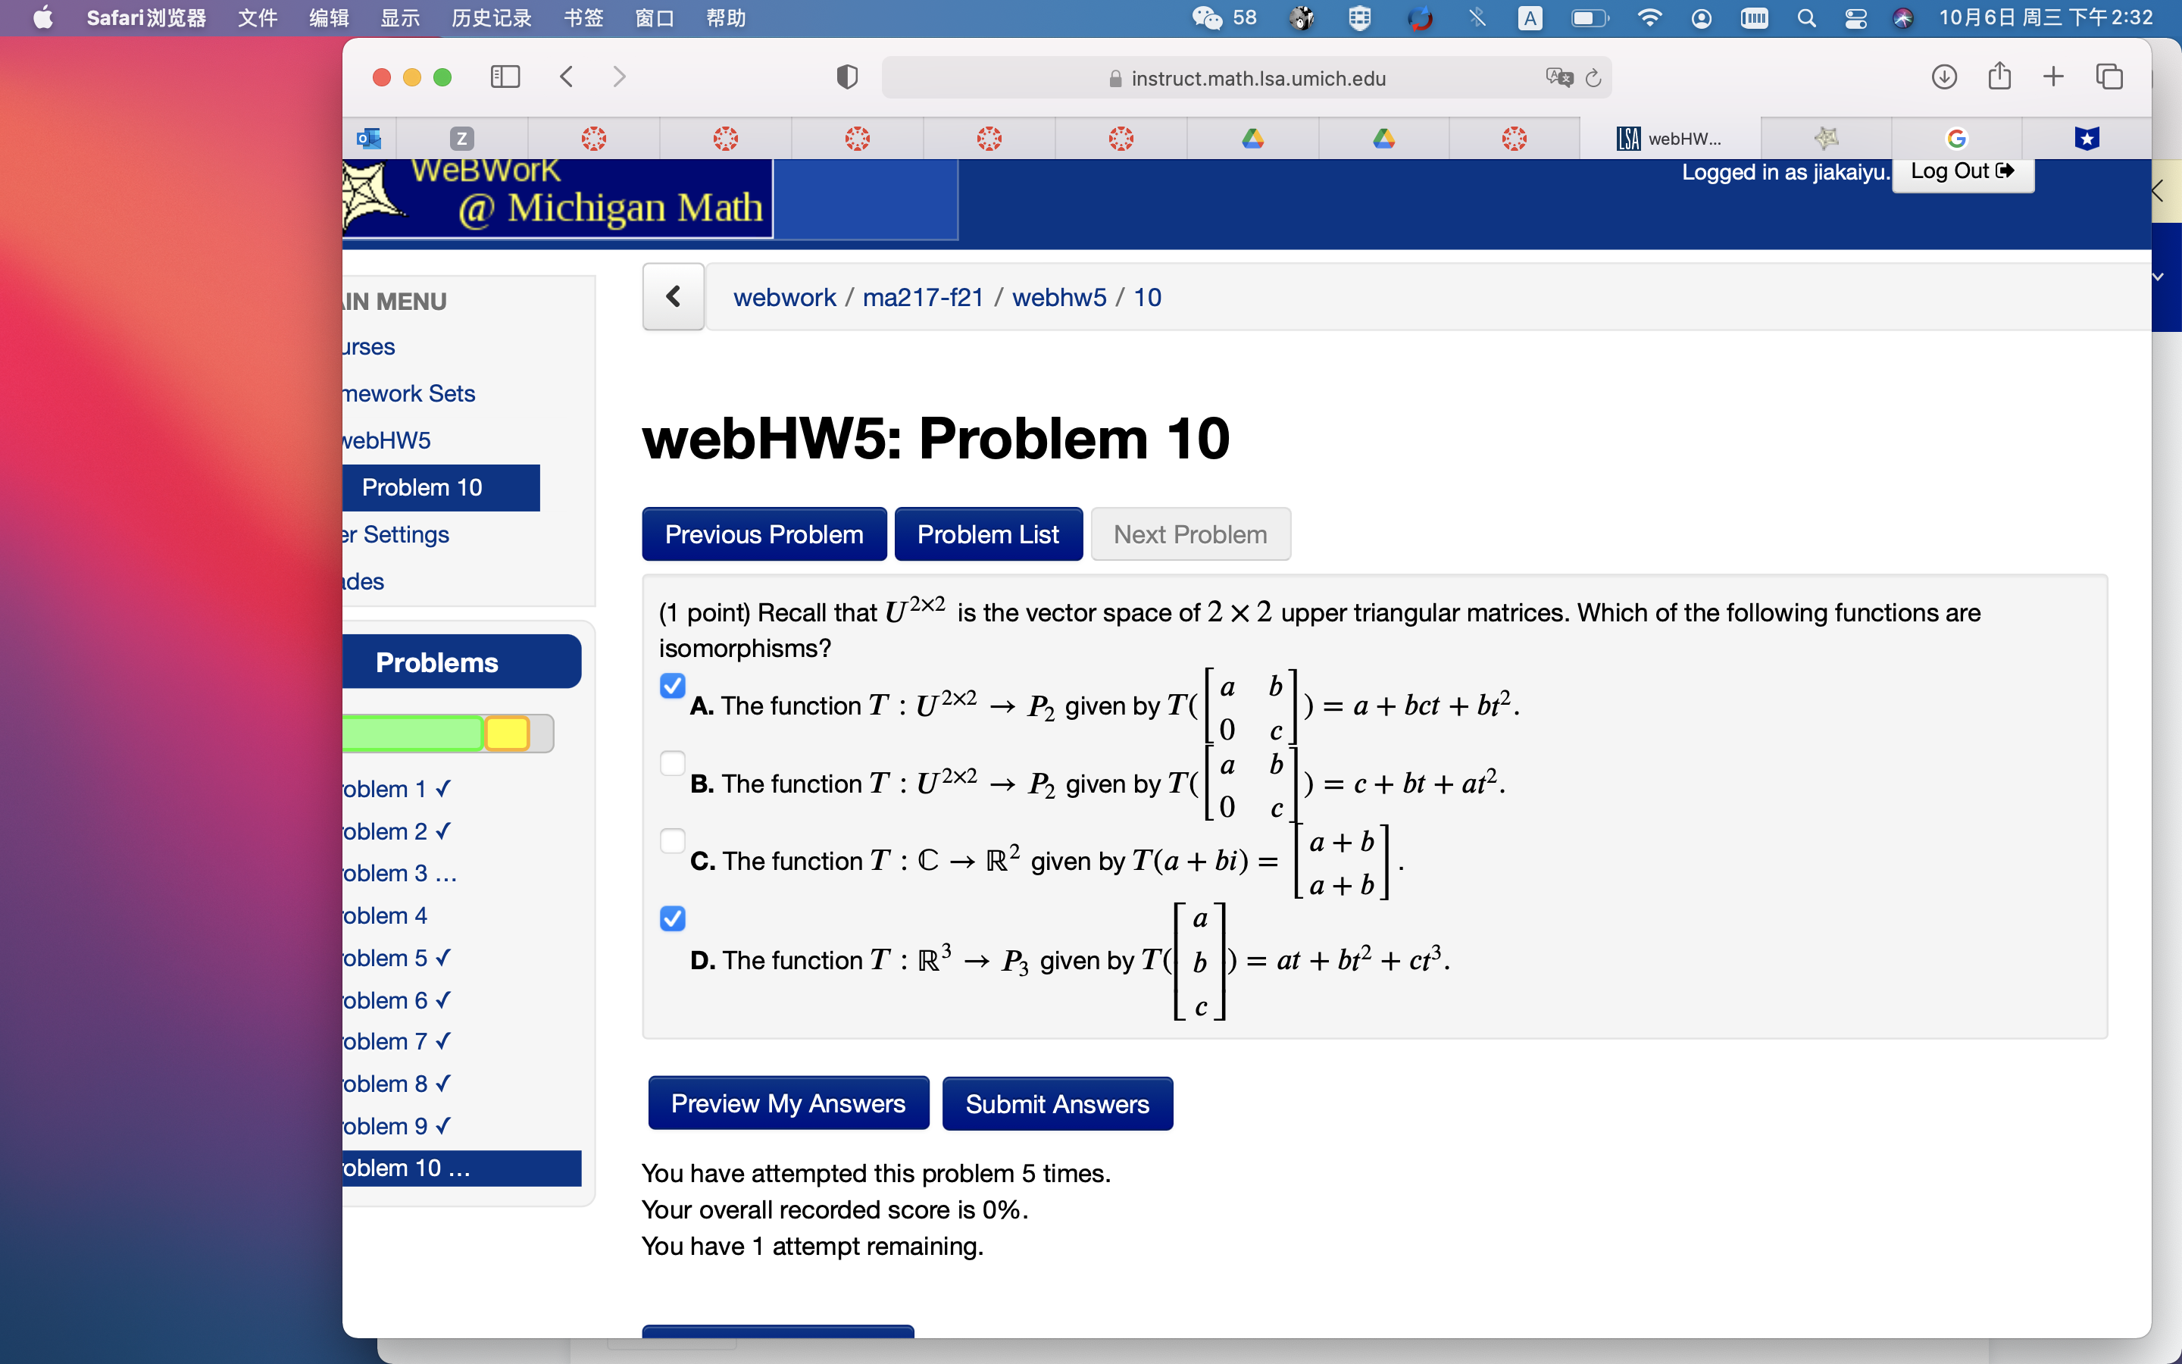Click the Submit Answers button
This screenshot has width=2182, height=1364.
[1057, 1104]
